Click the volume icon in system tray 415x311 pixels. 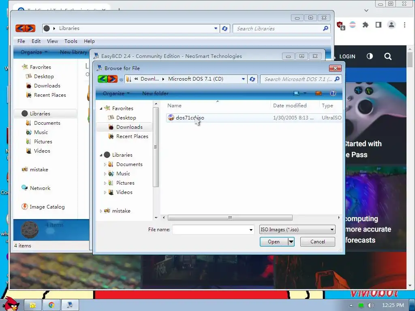coord(370,305)
